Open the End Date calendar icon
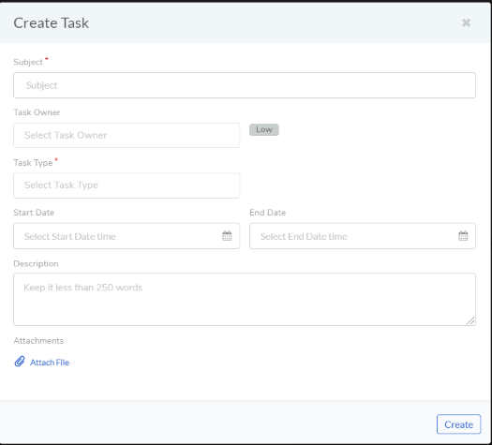The width and height of the screenshot is (492, 445). [463, 236]
